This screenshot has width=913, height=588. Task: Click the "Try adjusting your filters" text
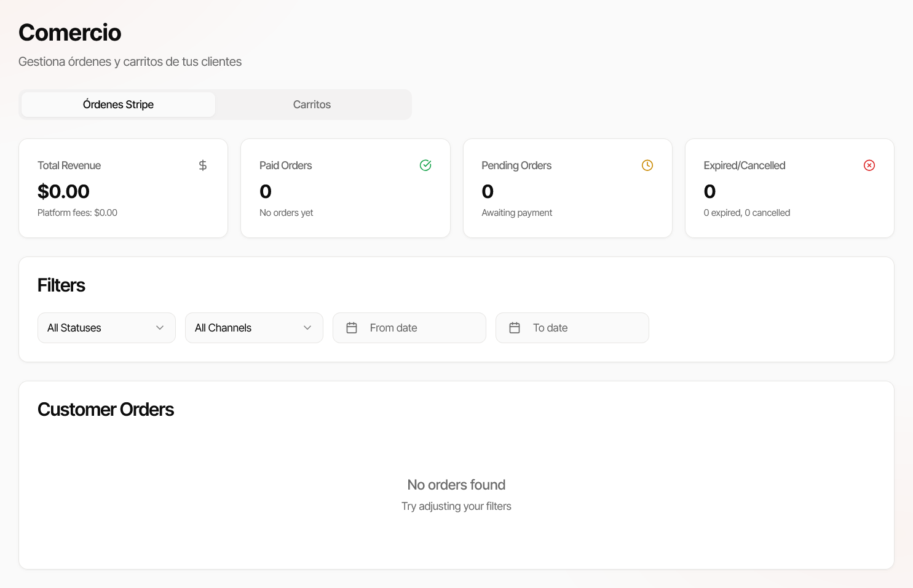point(456,506)
